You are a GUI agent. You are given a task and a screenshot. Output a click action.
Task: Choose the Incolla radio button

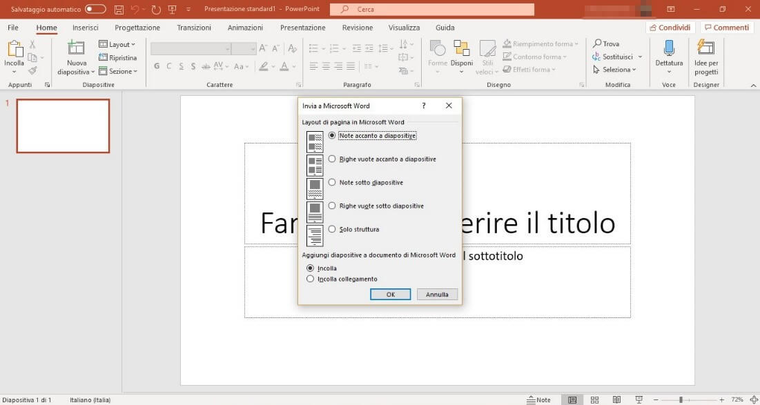310,268
